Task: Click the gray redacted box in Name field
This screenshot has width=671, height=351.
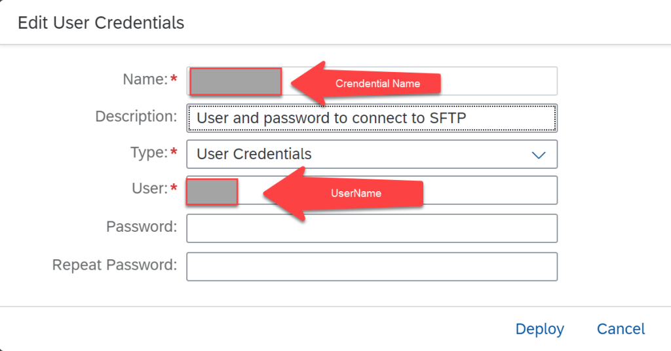Action: point(236,81)
